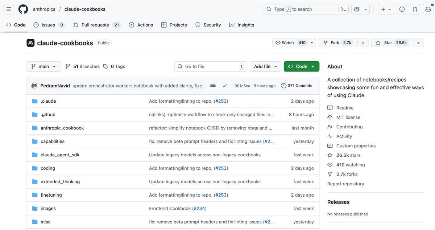Switch to the Actions tab
Viewport: 435px width, 230px height.
coord(141,25)
